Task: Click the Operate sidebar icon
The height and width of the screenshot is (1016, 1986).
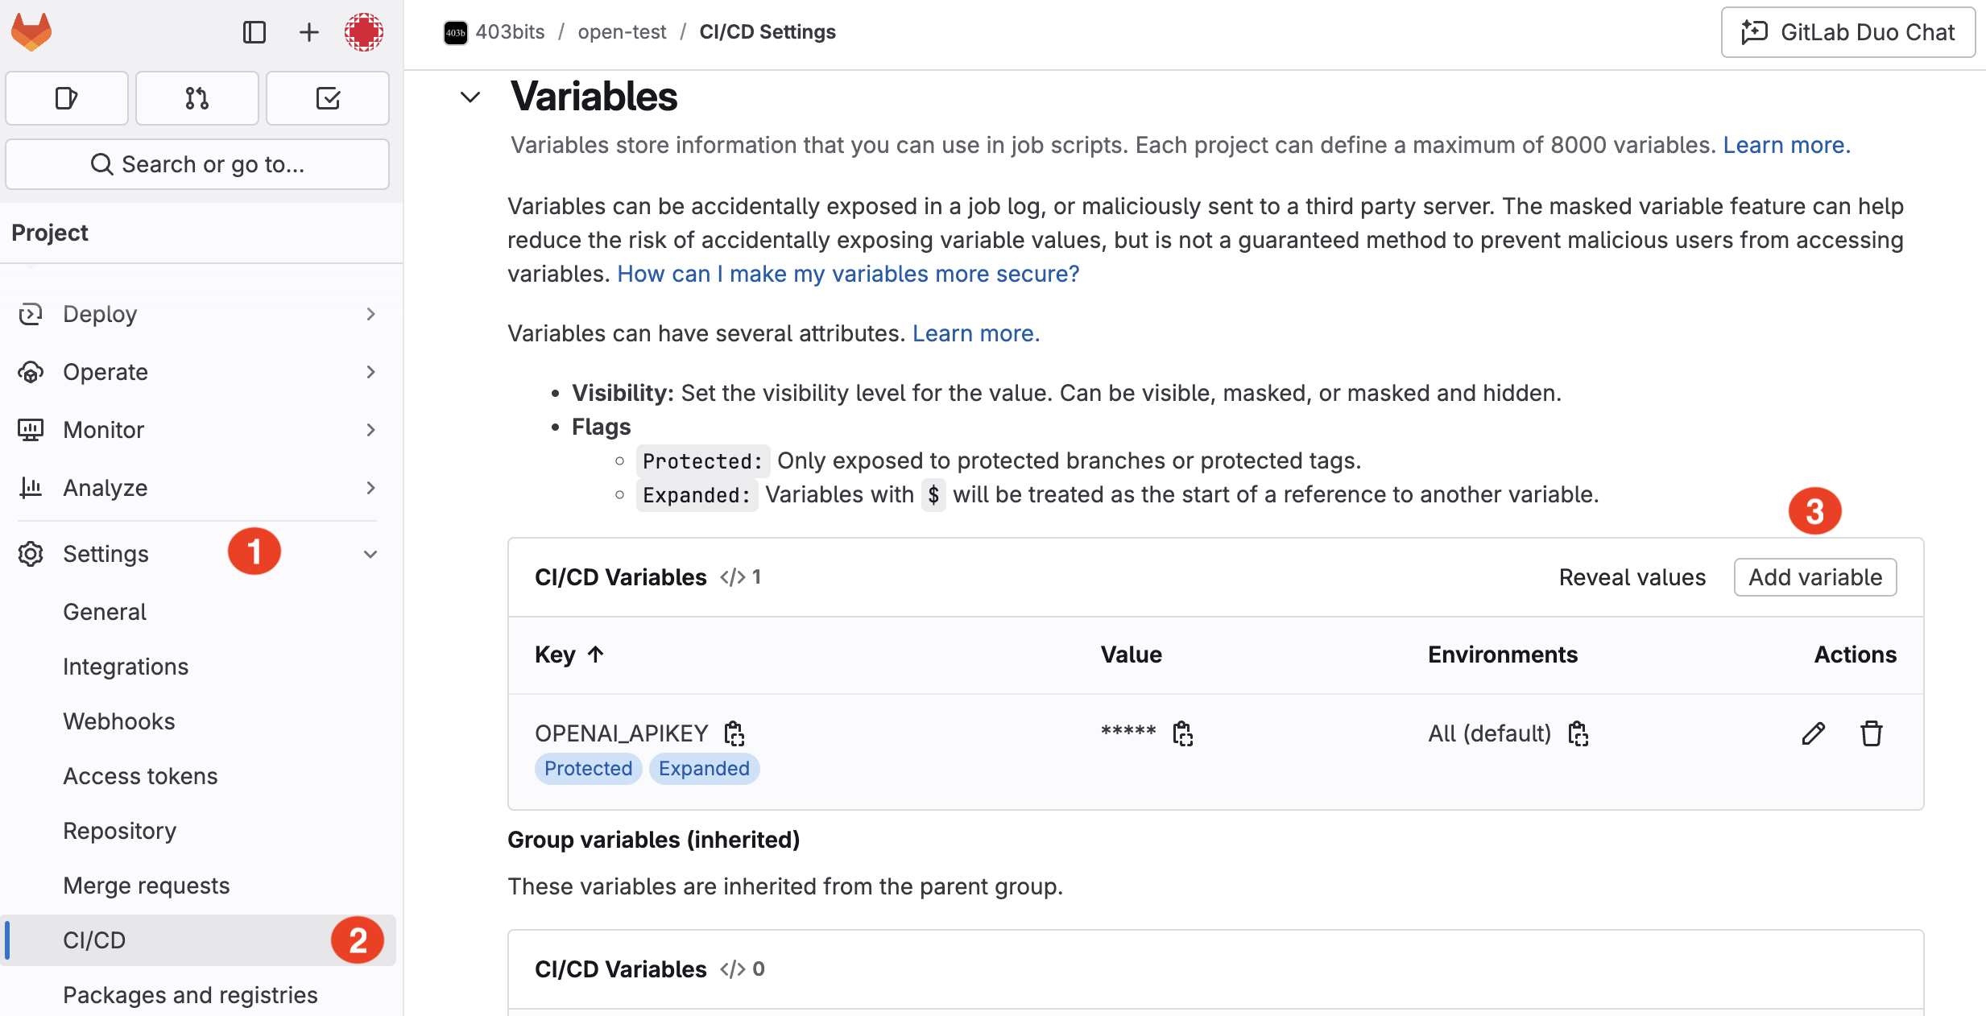Action: point(31,372)
